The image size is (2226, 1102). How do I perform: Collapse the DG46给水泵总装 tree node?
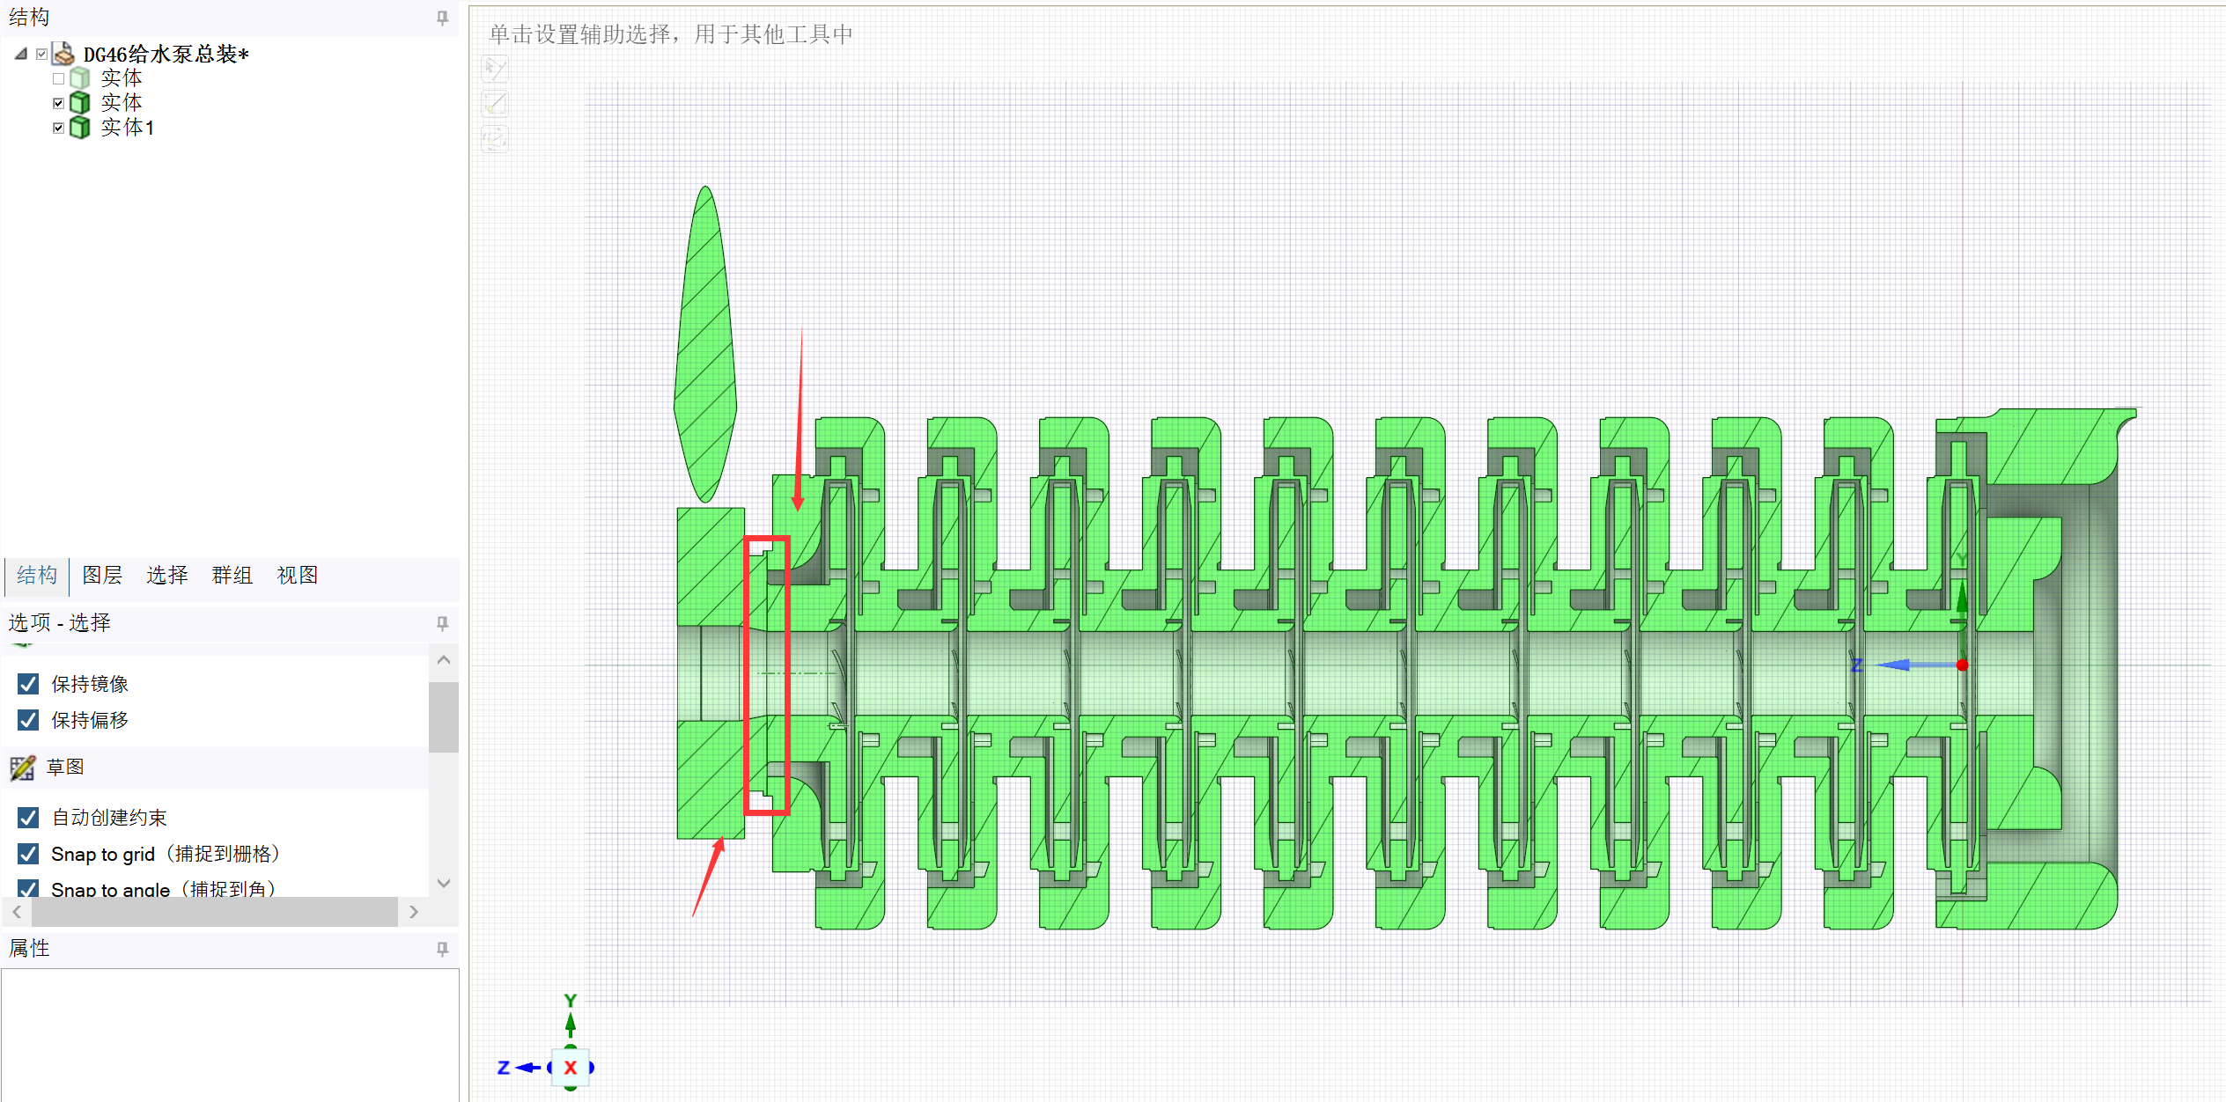tap(20, 55)
